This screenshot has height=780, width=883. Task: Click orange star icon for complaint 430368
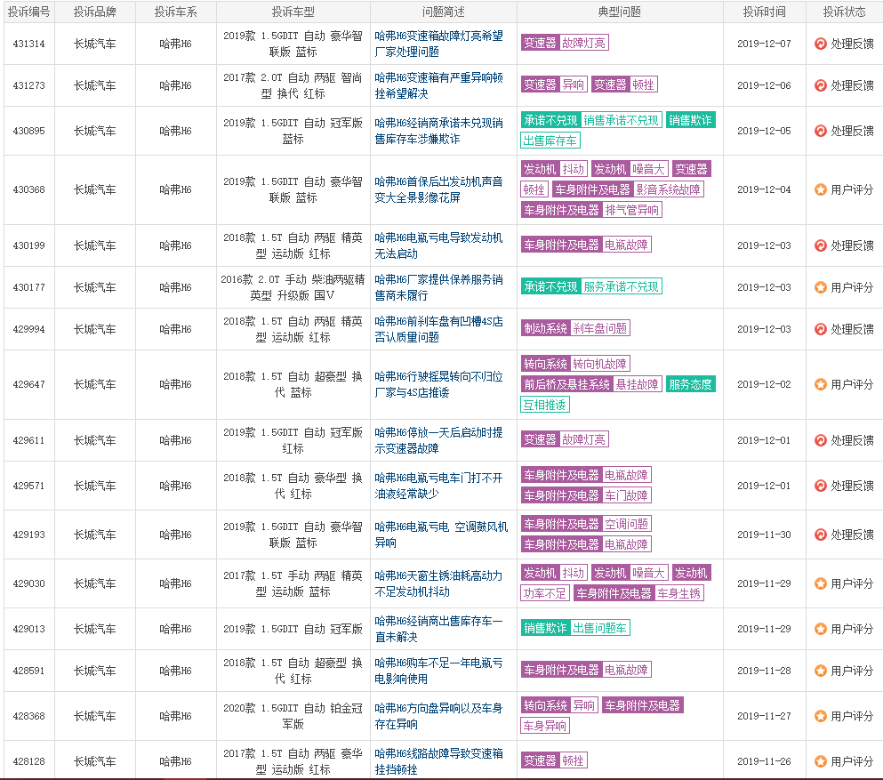coord(821,189)
